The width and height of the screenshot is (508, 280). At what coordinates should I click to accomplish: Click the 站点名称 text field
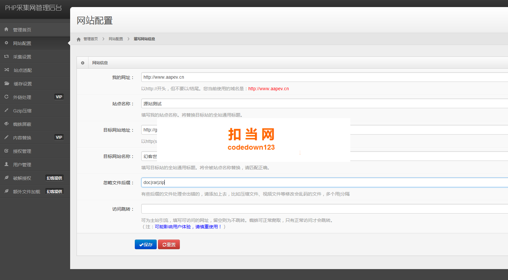325,103
